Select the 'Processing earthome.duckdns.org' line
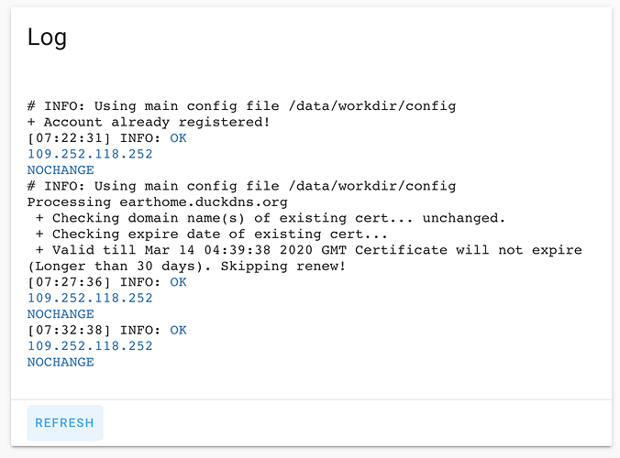620x458 pixels. pyautogui.click(x=158, y=202)
